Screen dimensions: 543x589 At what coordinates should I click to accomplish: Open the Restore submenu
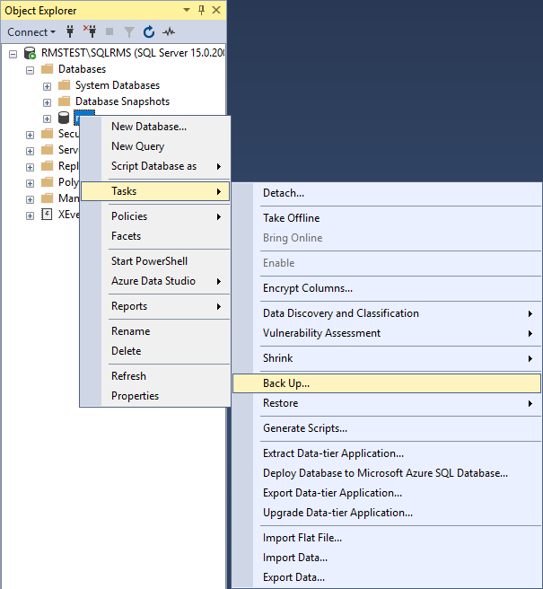pyautogui.click(x=387, y=403)
